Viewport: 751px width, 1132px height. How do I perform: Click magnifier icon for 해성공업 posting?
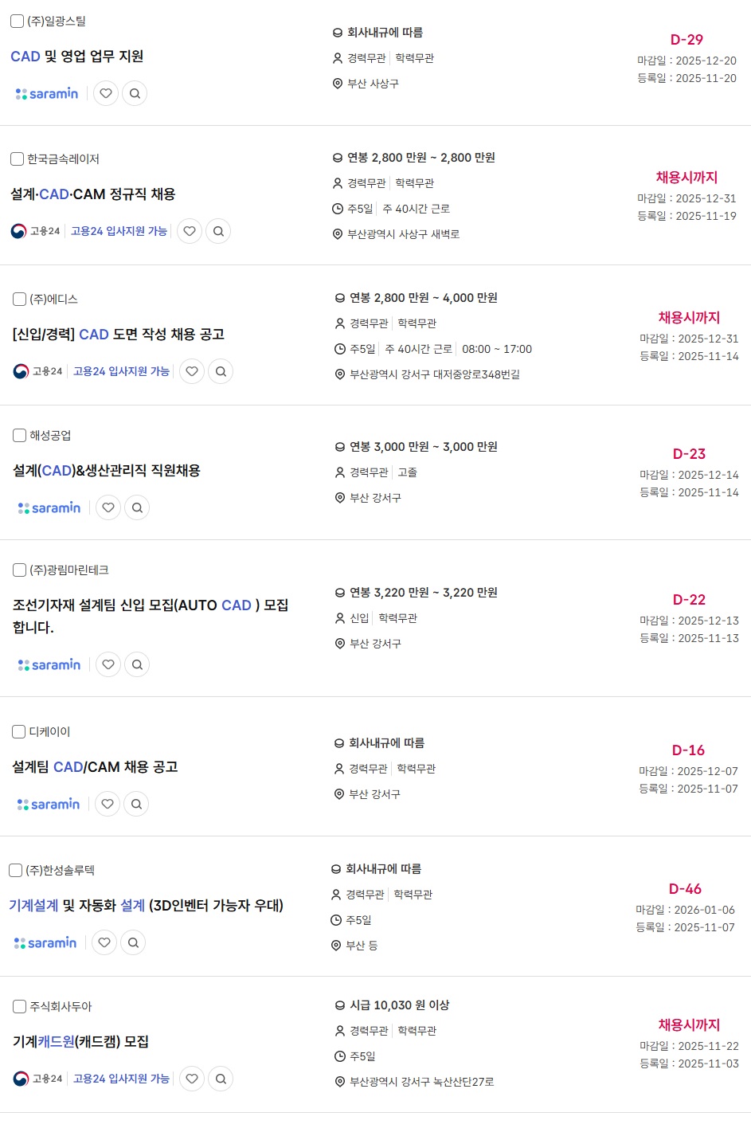coord(137,507)
